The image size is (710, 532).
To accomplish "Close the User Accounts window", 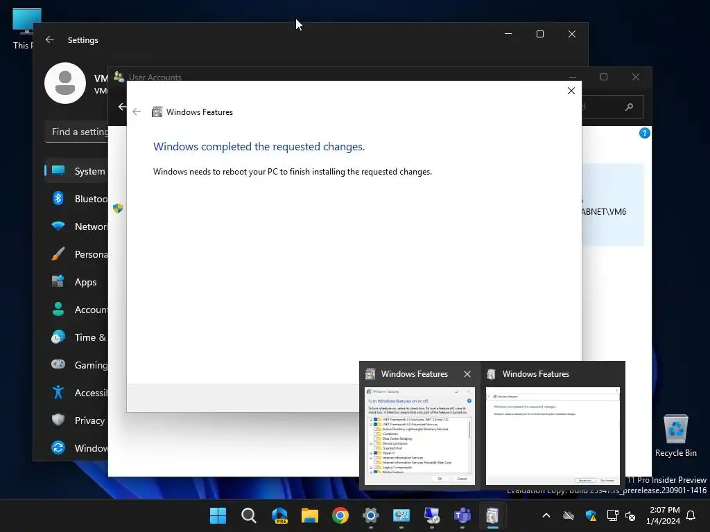I will pos(636,77).
